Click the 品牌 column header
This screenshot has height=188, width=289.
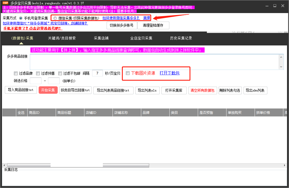coord(155,112)
